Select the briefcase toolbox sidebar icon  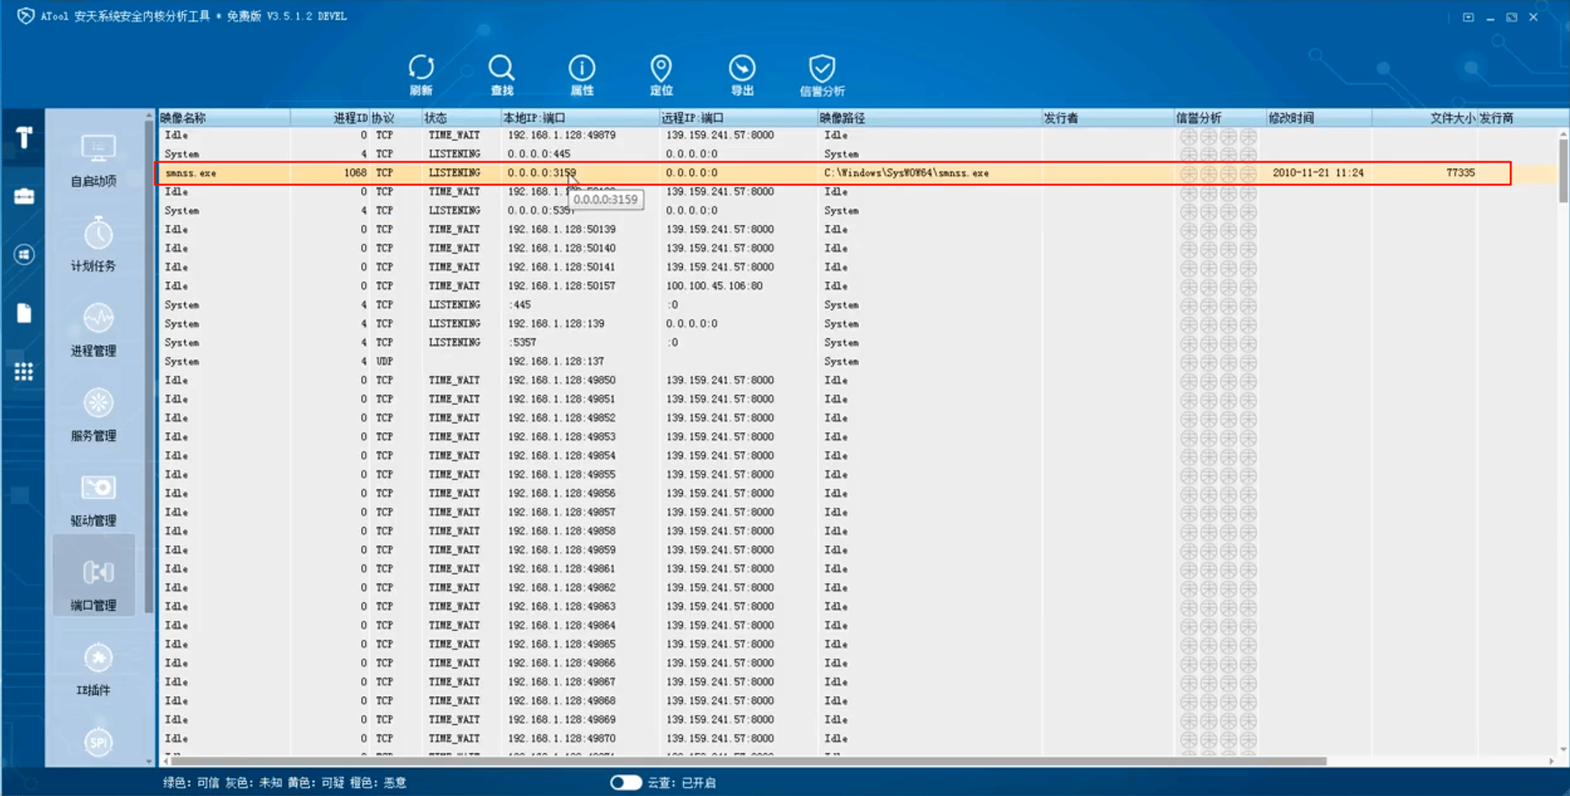[24, 196]
